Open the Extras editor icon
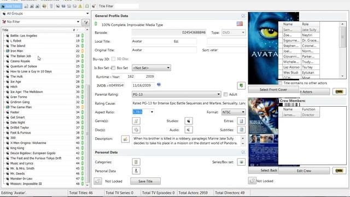This screenshot has height=197, width=350. tap(241, 121)
